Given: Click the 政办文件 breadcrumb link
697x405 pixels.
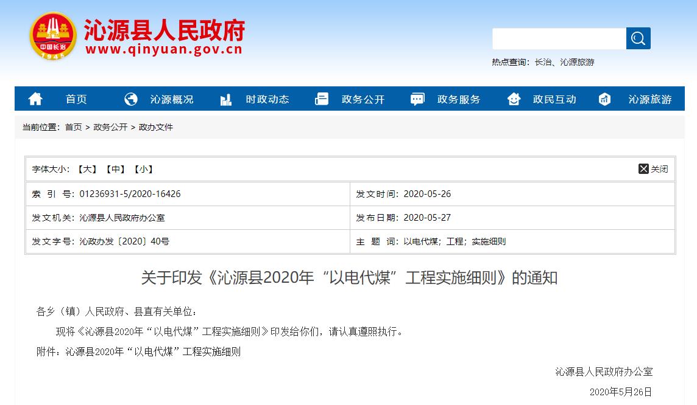Looking at the screenshot, I should tap(155, 127).
